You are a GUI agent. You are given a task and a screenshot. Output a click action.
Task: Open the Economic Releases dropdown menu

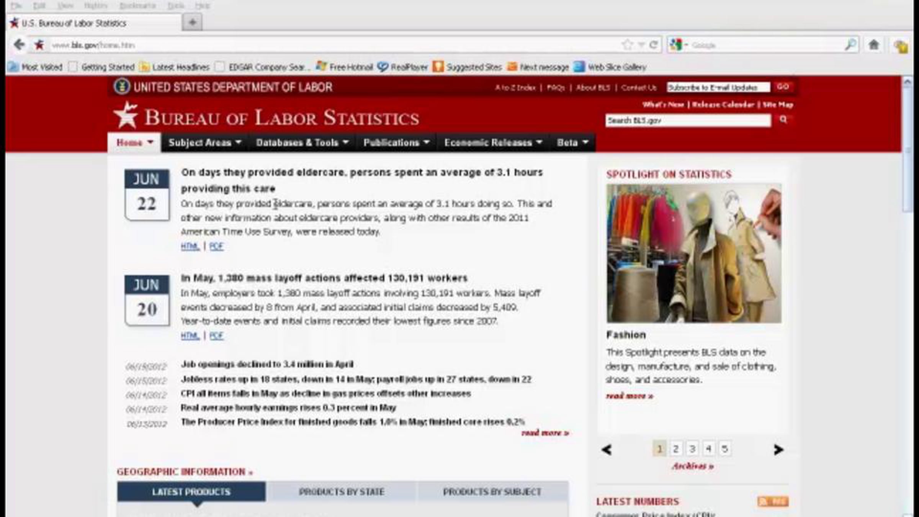point(493,142)
